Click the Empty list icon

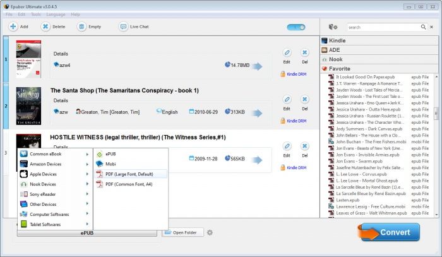[x=81, y=27]
